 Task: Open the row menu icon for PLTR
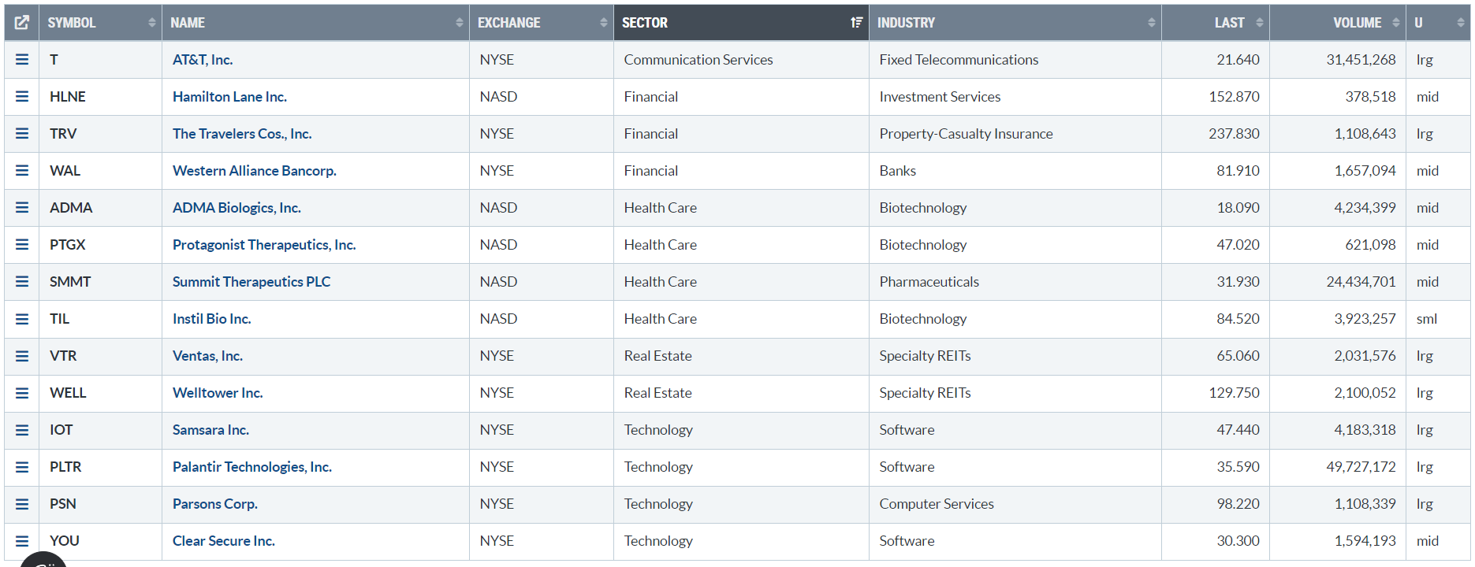[22, 467]
